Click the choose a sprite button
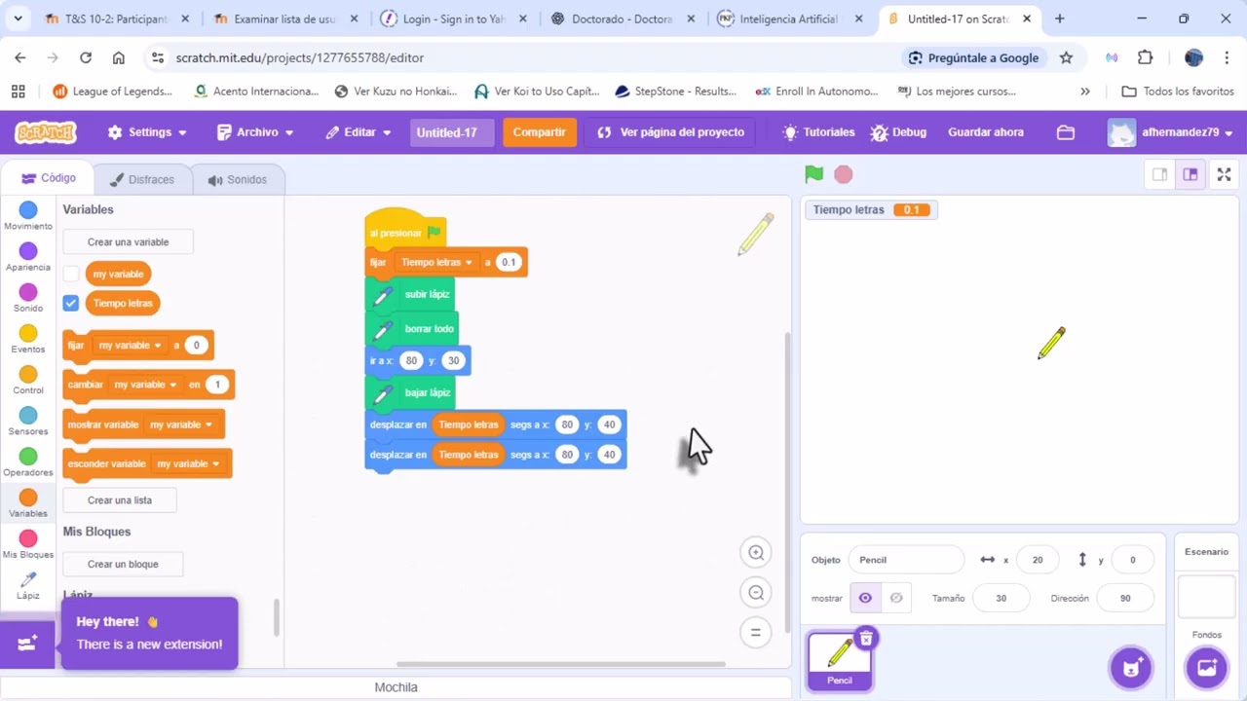The height and width of the screenshot is (701, 1247). 1131,668
